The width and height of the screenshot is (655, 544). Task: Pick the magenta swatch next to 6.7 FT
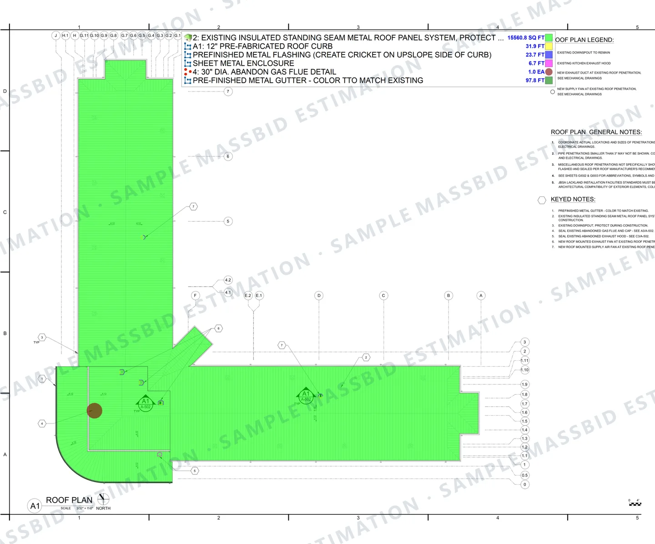click(549, 63)
